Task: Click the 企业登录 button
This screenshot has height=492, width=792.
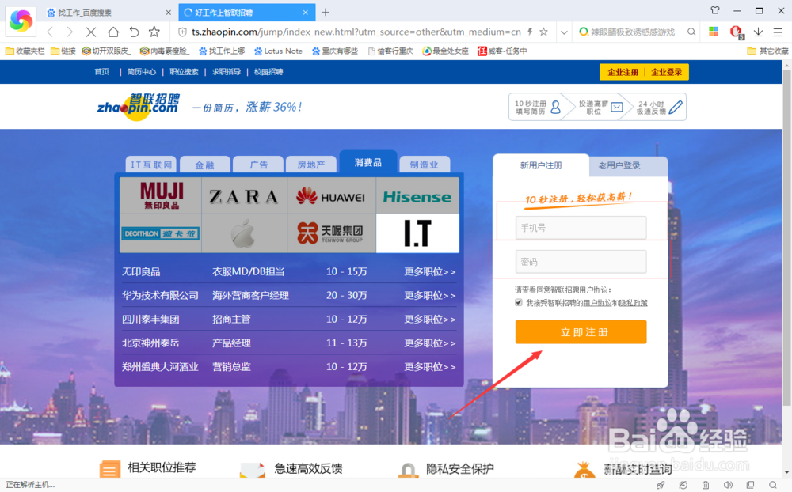Action: click(667, 72)
